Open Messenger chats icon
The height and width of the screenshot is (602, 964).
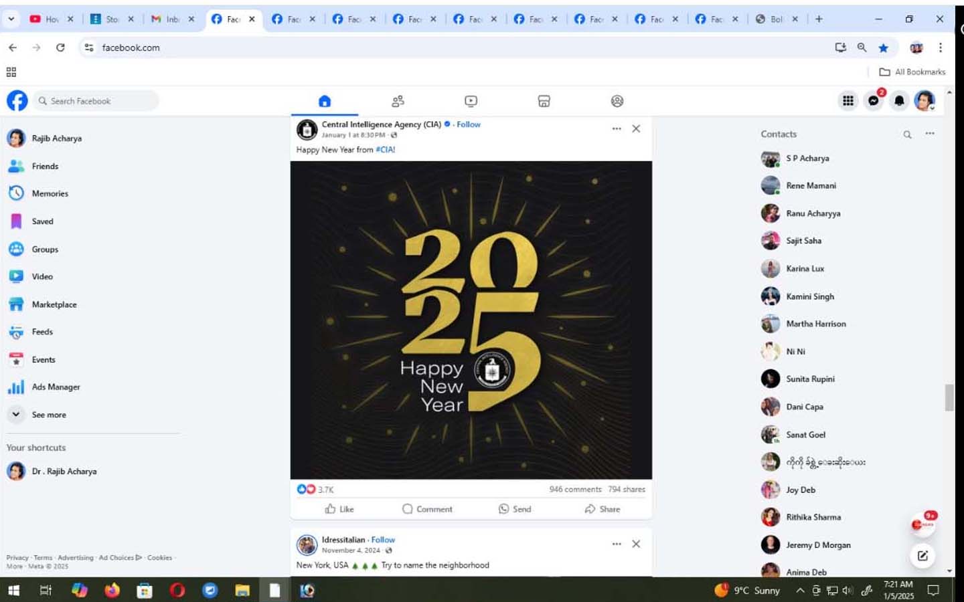click(x=874, y=101)
